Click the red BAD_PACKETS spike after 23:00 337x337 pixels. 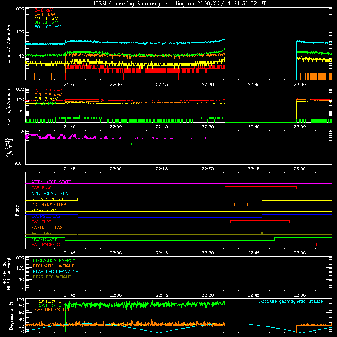[316, 244]
